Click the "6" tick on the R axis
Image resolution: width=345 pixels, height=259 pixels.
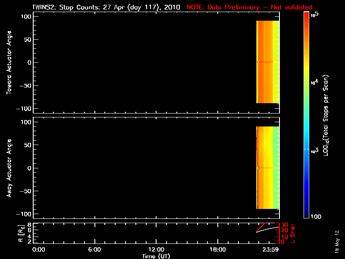[x=29, y=230]
